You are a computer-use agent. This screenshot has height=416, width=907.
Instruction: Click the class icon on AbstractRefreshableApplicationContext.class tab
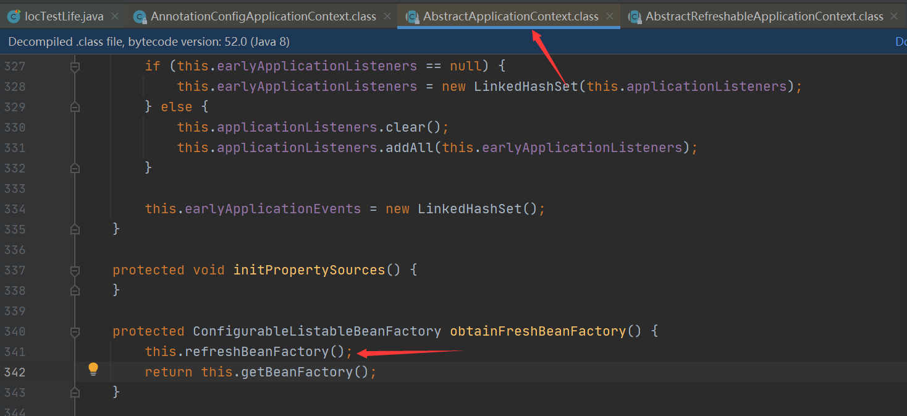point(635,17)
